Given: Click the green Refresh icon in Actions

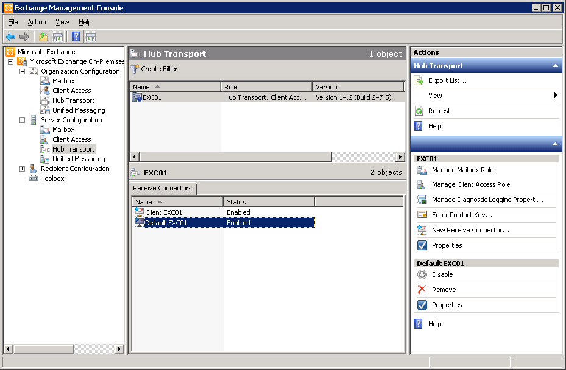Looking at the screenshot, I should pyautogui.click(x=419, y=111).
